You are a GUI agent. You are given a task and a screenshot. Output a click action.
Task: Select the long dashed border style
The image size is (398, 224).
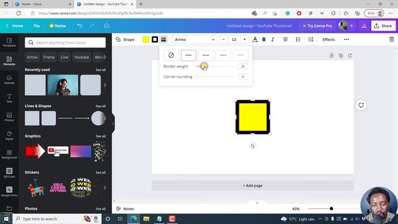tap(206, 55)
